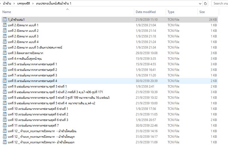
Task: Open the address bar history dropdown
Action: click(x=200, y=3)
